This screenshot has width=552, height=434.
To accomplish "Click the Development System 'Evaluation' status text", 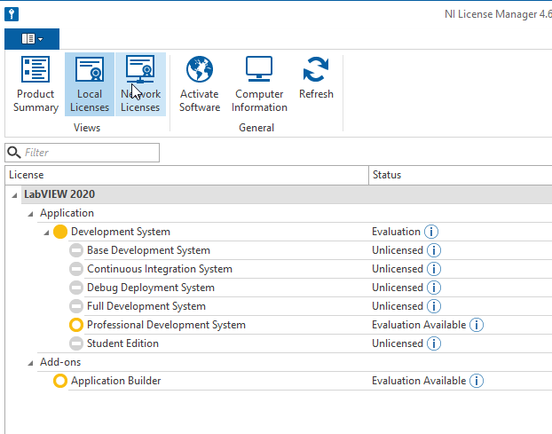I will [396, 232].
